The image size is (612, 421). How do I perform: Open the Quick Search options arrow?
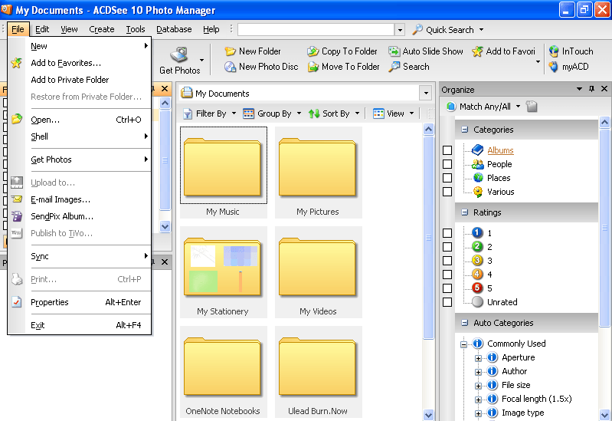[x=481, y=30]
